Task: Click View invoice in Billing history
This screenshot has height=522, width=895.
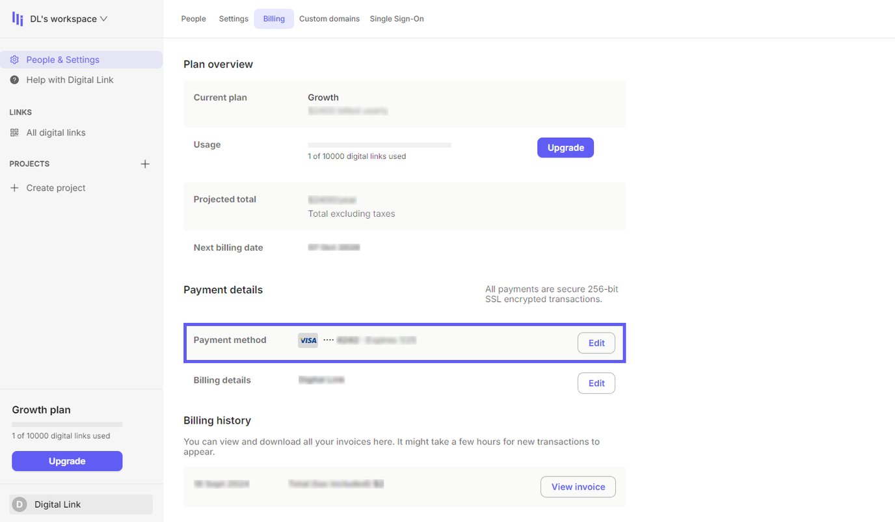Action: click(578, 486)
